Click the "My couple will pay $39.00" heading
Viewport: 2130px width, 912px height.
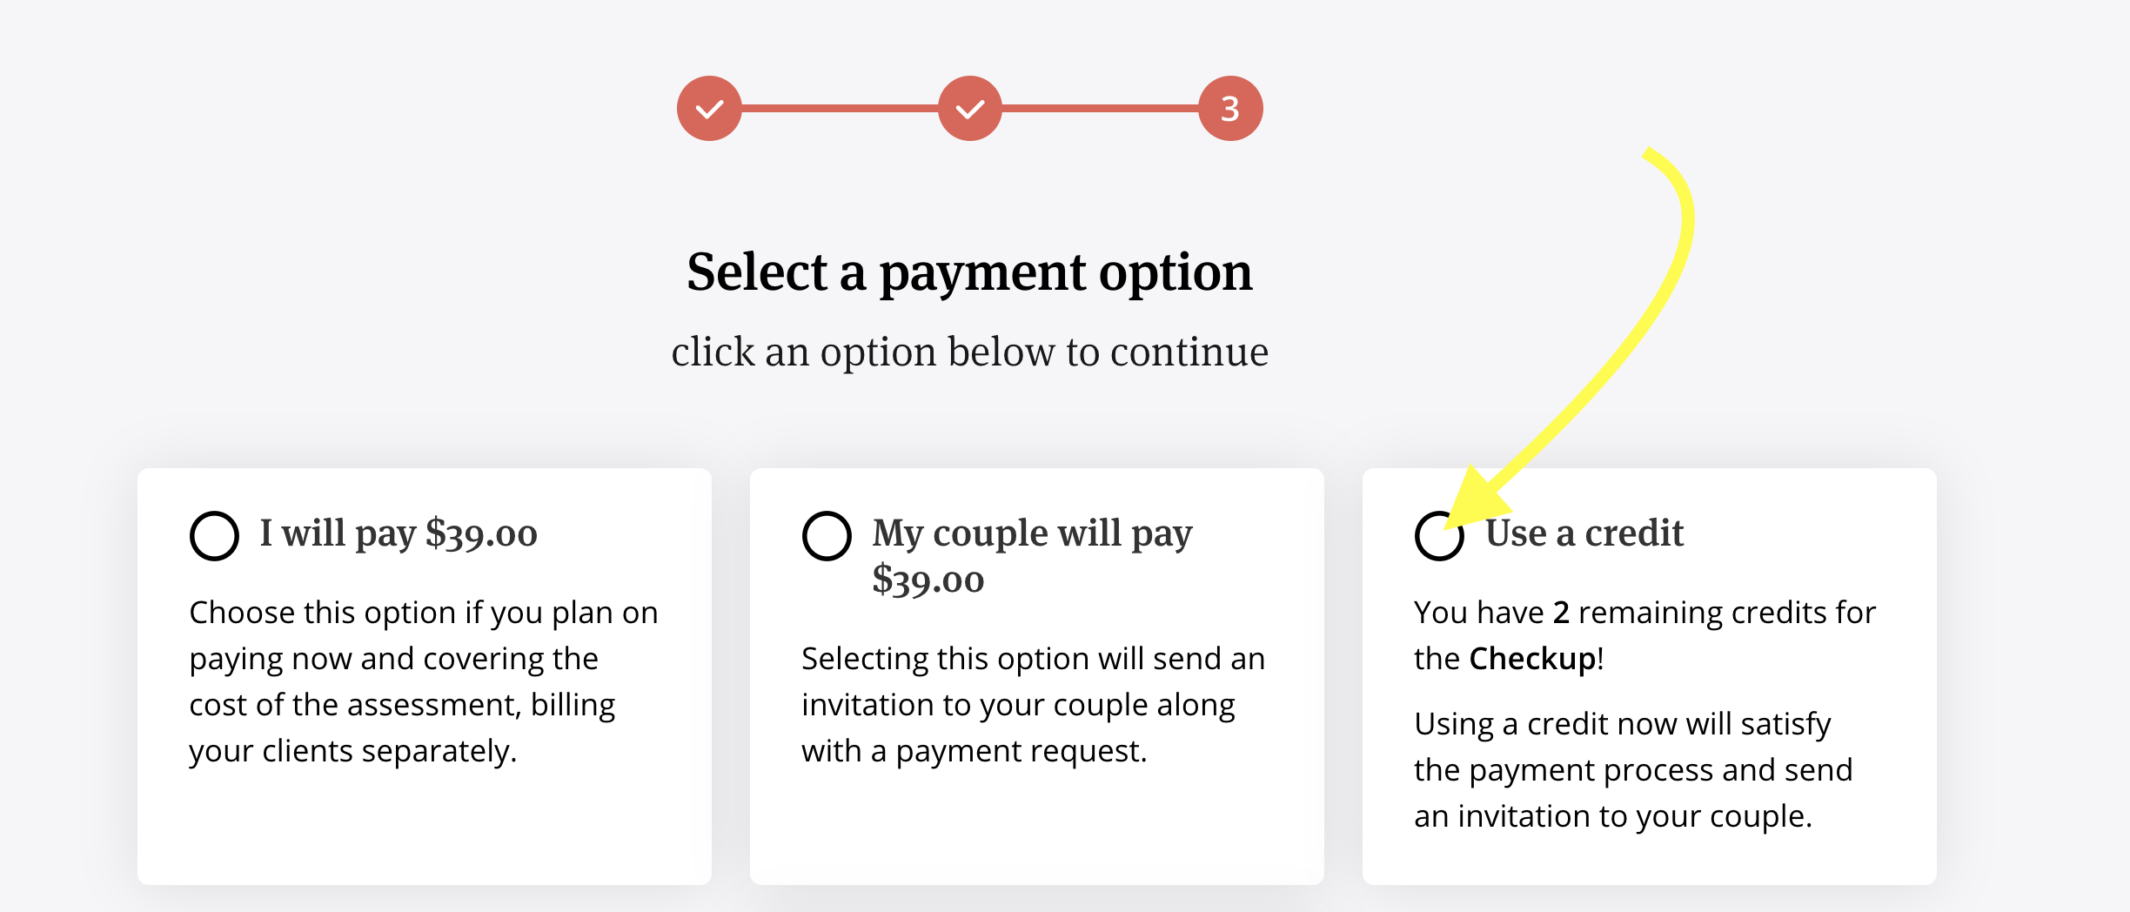point(1032,556)
